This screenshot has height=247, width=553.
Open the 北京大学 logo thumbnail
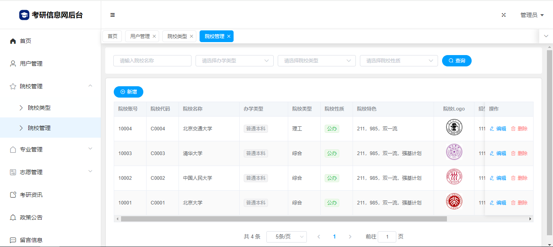[454, 201]
